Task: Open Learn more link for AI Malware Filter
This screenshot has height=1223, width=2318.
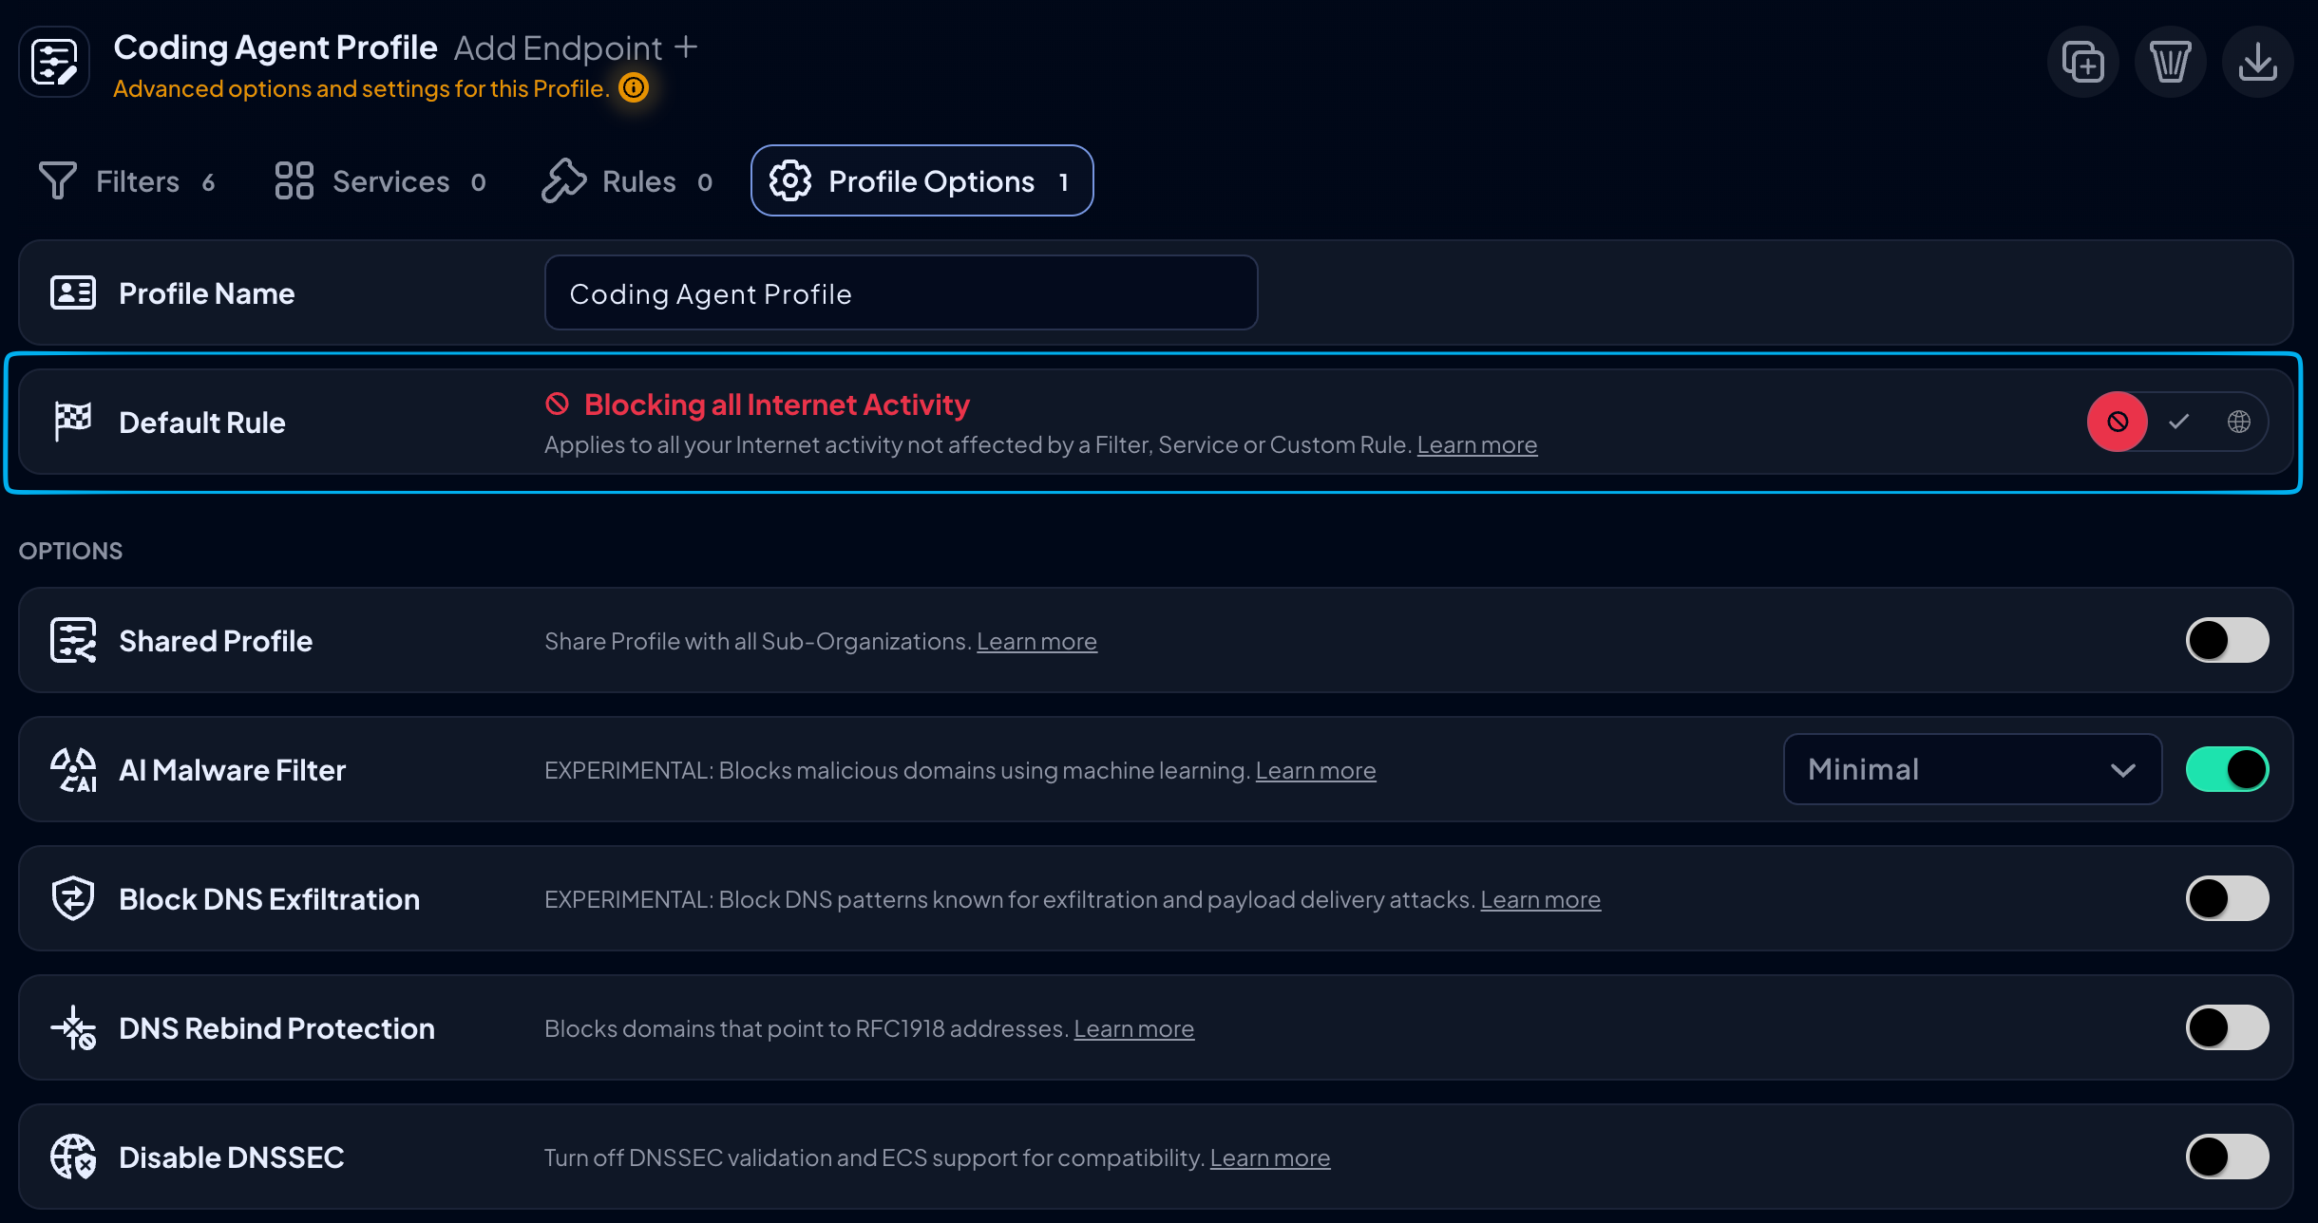Action: pyautogui.click(x=1316, y=770)
